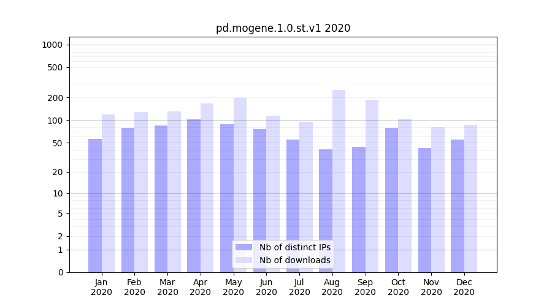
Task: Click the July downloads bar
Action: [306, 197]
